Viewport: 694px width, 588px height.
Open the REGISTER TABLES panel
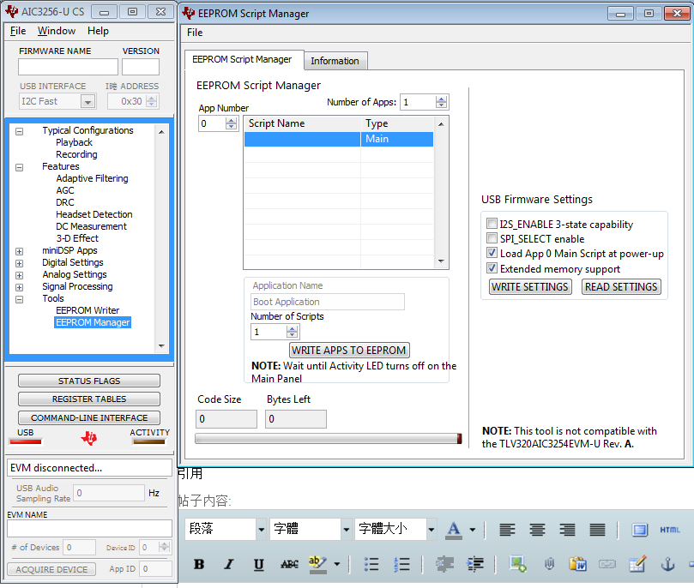tap(89, 399)
